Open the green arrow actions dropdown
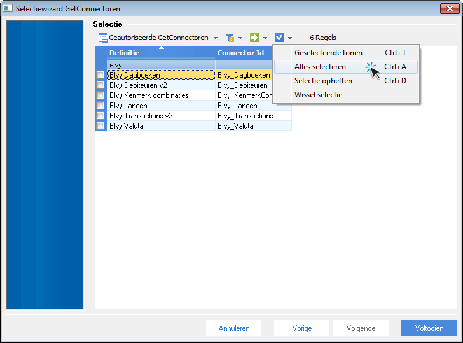This screenshot has height=343, width=463. (x=265, y=38)
